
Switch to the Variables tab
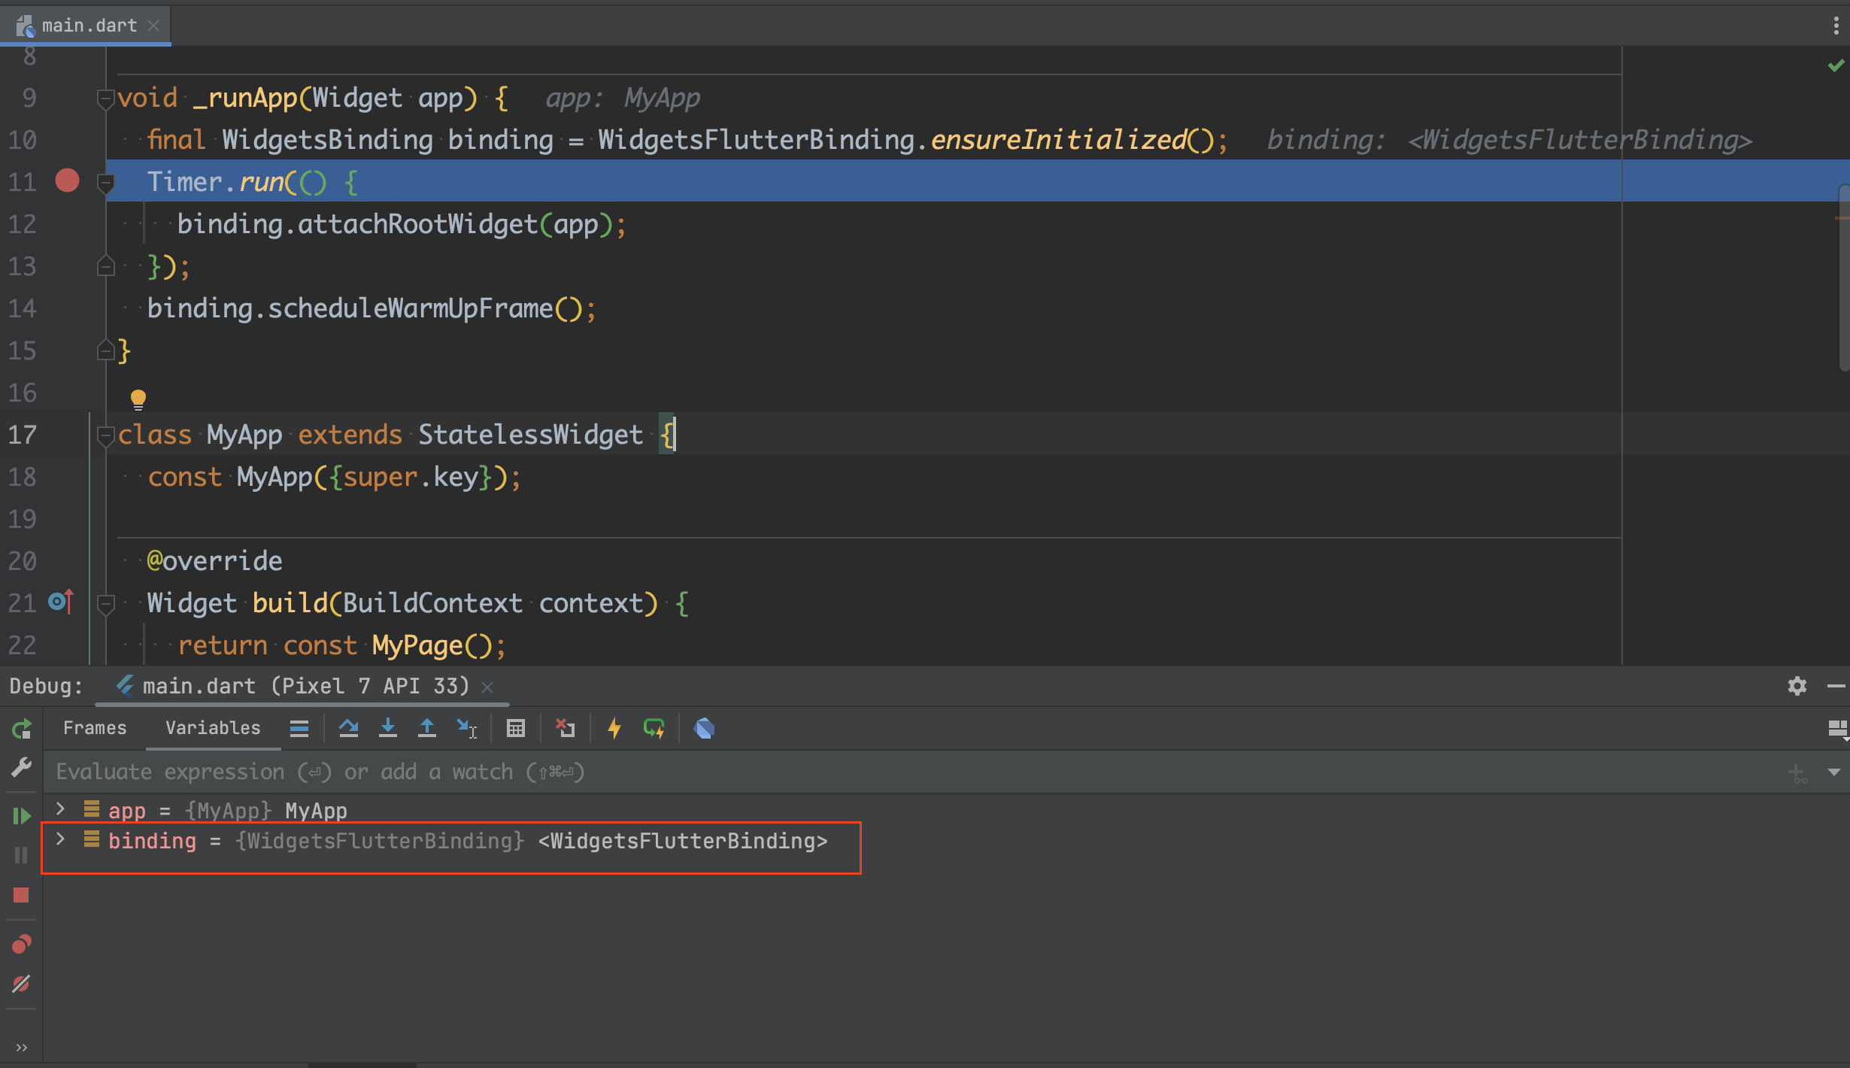213,728
